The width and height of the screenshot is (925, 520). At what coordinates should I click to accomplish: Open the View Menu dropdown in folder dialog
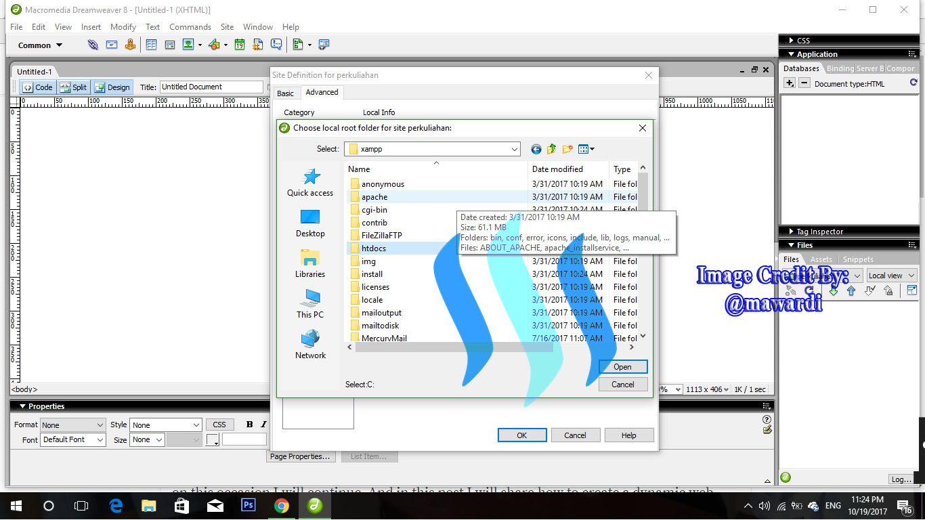586,149
